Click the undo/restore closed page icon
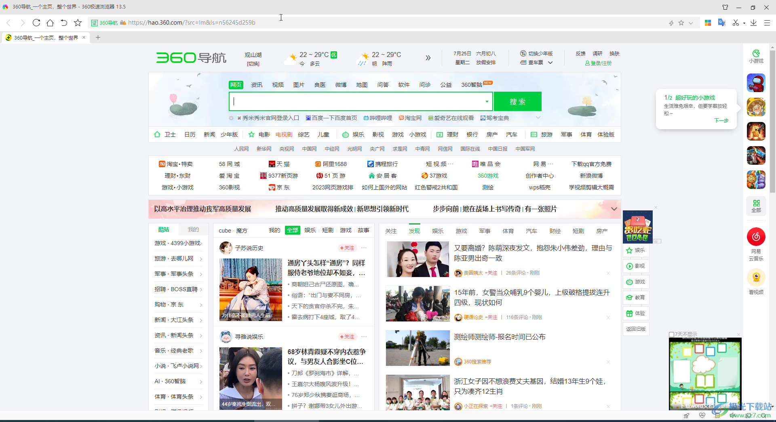This screenshot has width=776, height=422. tap(64, 23)
